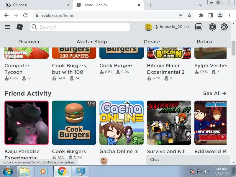Open the network tray icon
Screen dimensions: 236x177
[x=199, y=171]
